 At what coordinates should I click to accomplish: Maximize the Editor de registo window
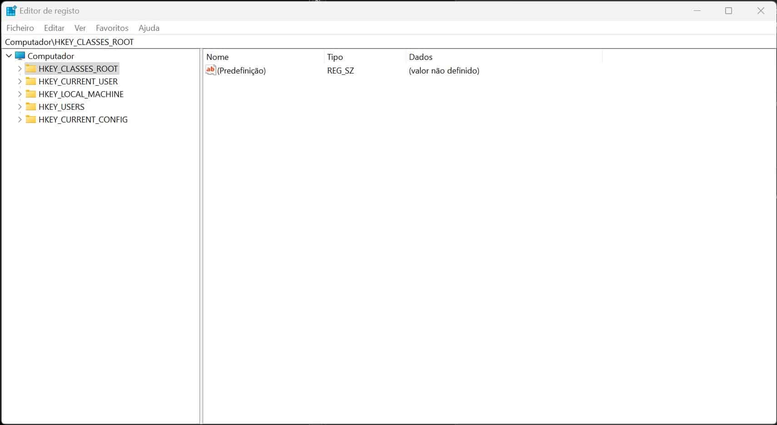729,10
